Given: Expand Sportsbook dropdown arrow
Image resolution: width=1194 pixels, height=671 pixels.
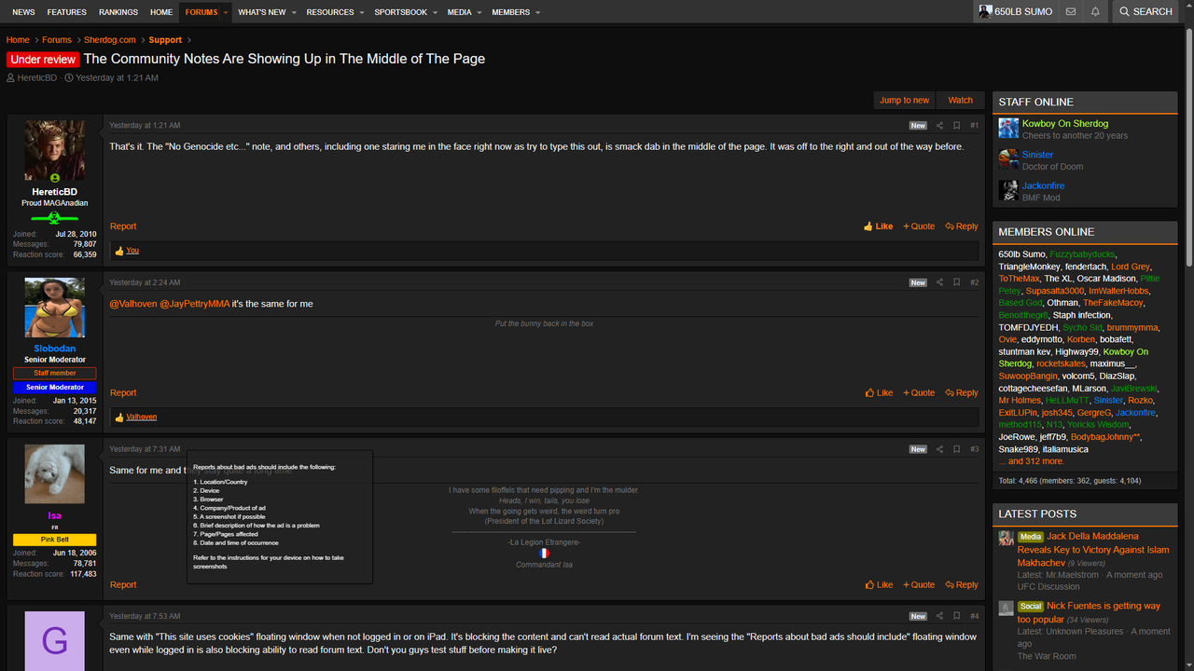Looking at the screenshot, I should click(x=435, y=12).
